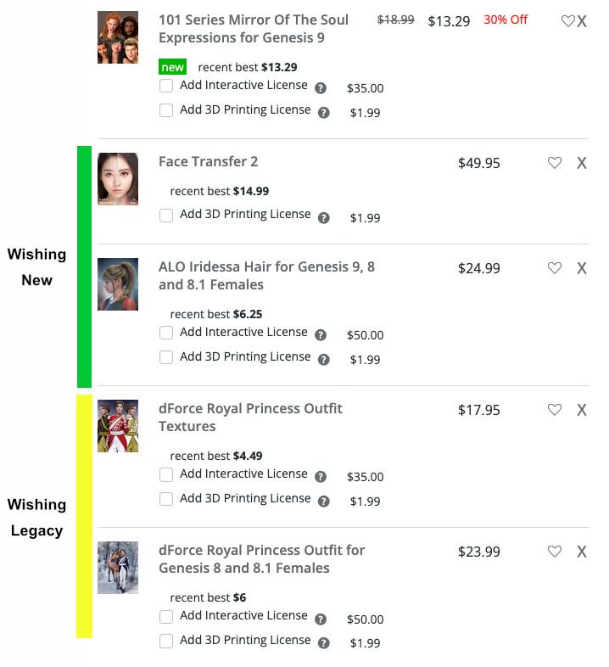Open ALO Iridessa Hair product title link

pyautogui.click(x=266, y=276)
